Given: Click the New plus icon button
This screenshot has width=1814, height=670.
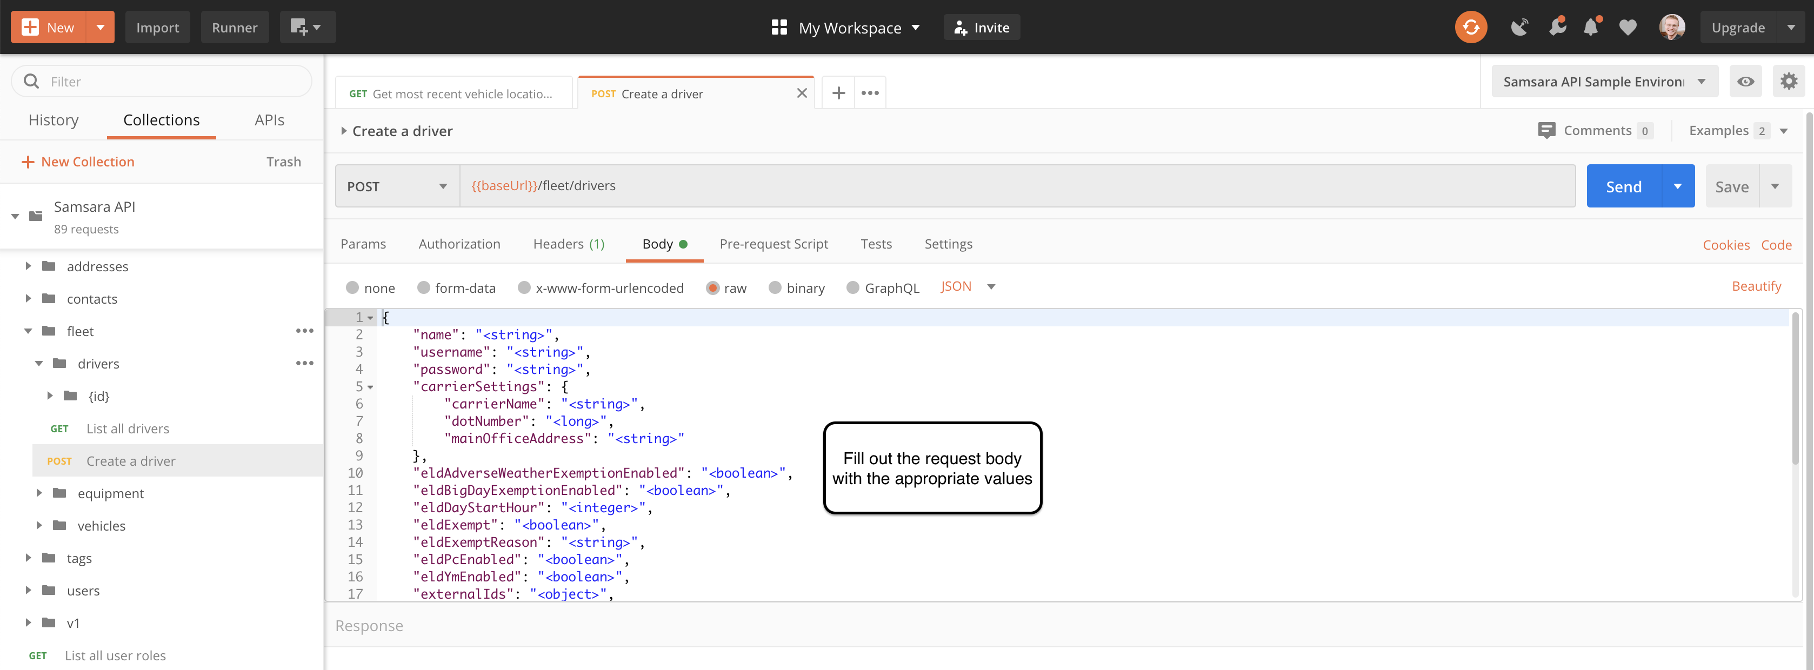Looking at the screenshot, I should tap(48, 28).
